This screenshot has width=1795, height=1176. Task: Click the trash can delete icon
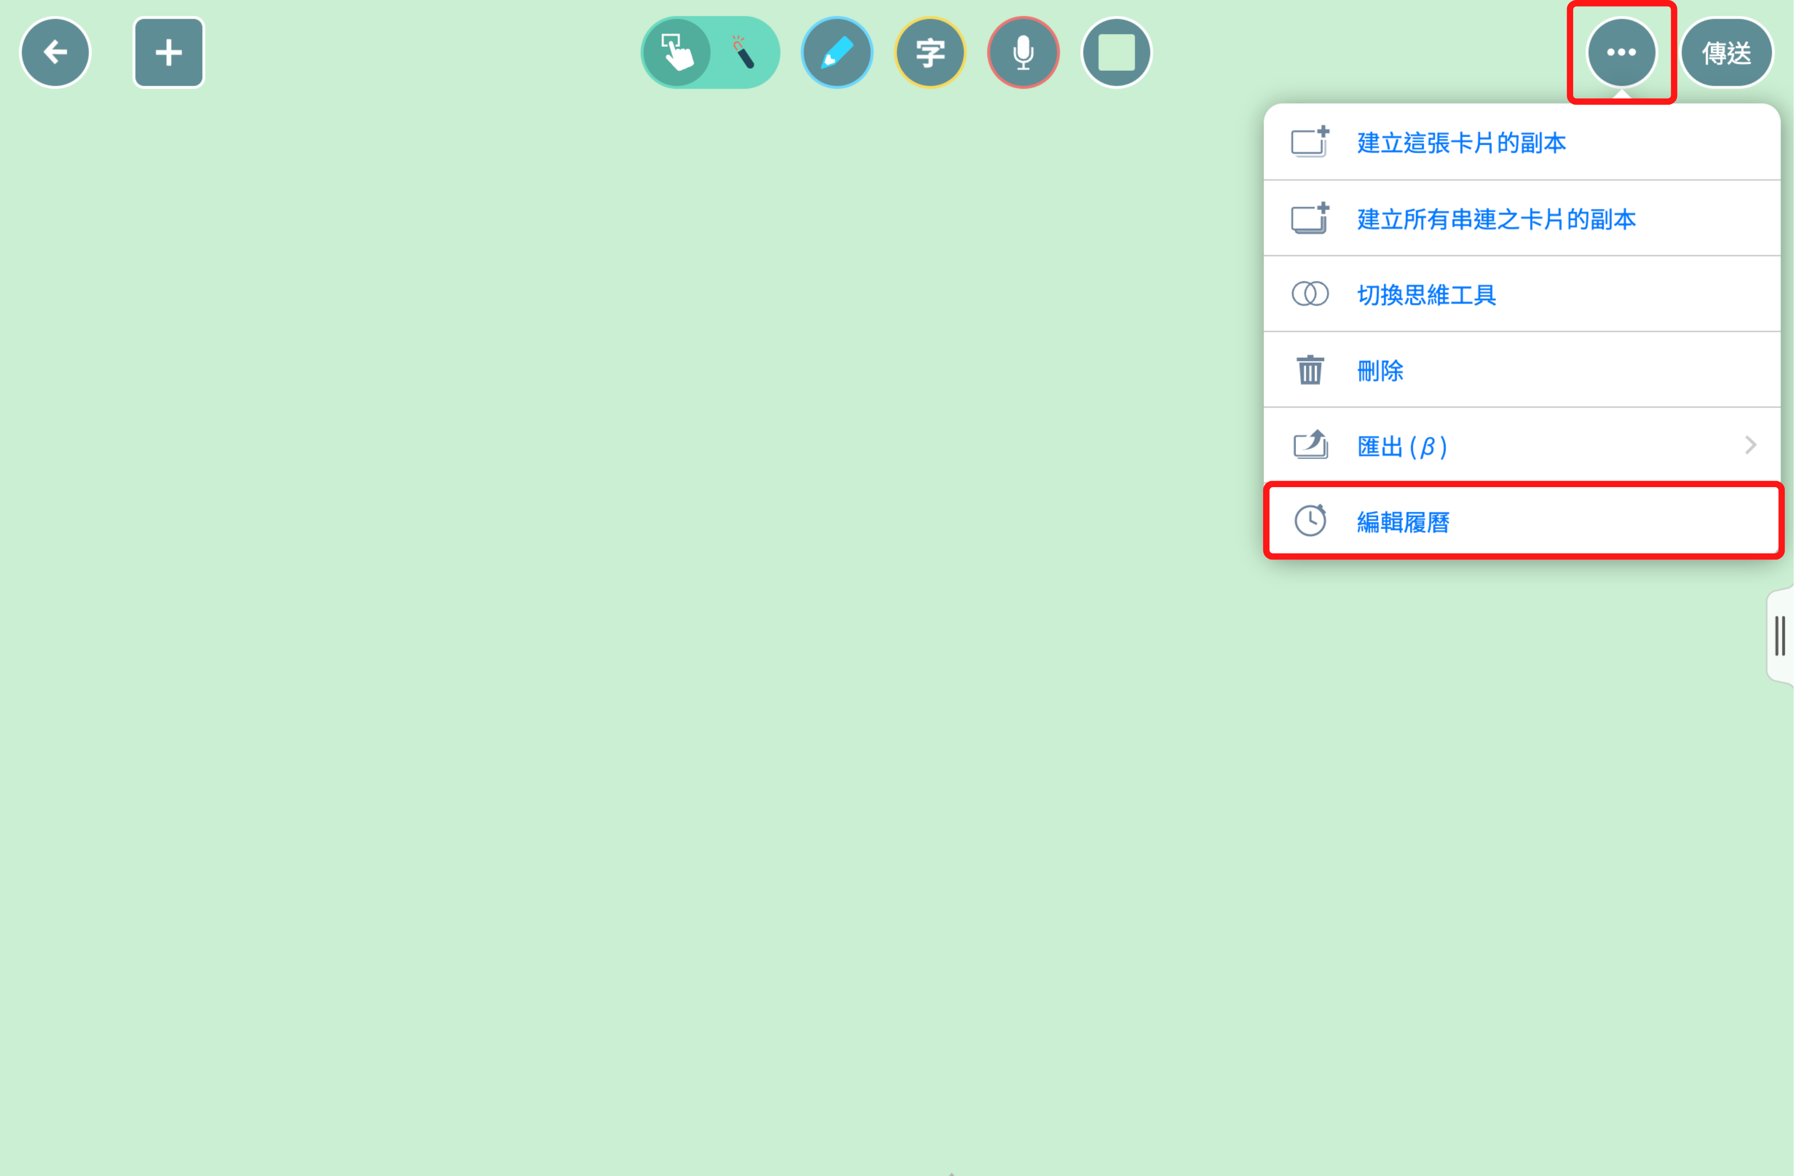[1309, 370]
